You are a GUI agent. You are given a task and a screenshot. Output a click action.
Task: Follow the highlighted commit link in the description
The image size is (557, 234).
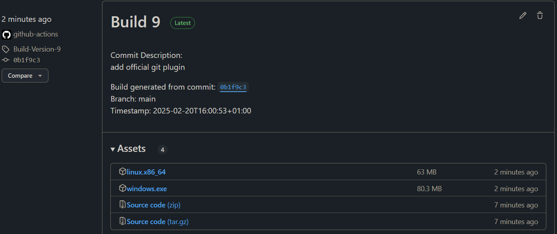pos(233,87)
